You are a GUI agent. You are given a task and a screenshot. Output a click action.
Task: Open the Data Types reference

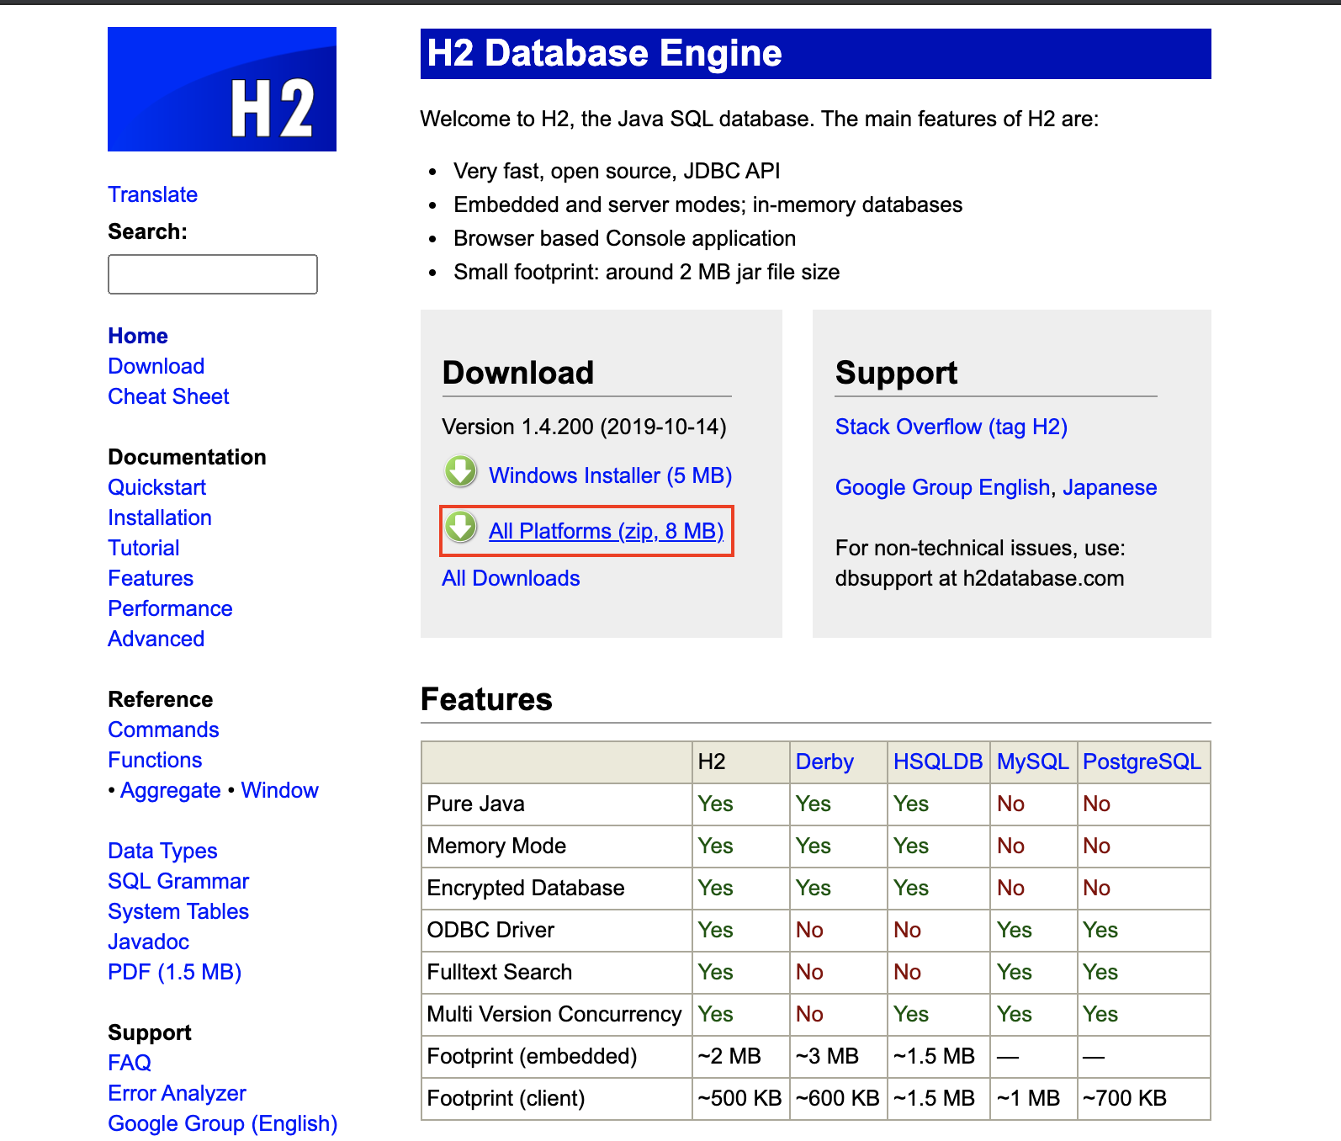(162, 851)
